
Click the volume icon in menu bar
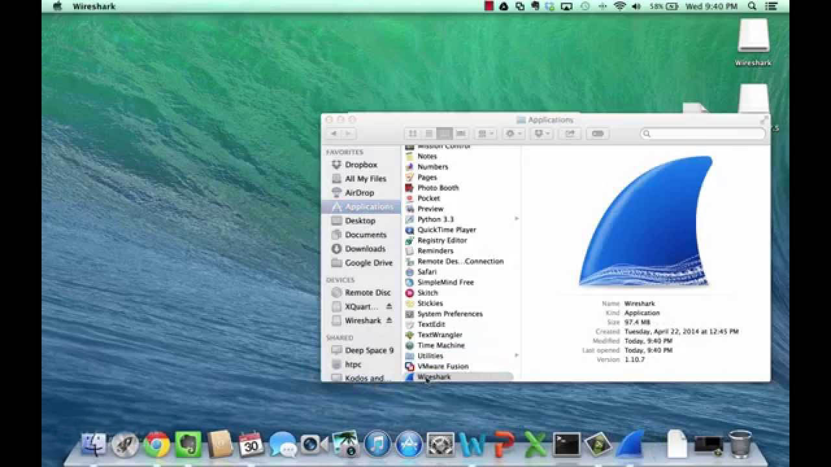636,6
